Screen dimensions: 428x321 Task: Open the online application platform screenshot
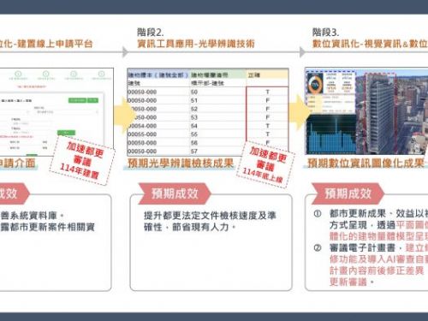point(56,112)
